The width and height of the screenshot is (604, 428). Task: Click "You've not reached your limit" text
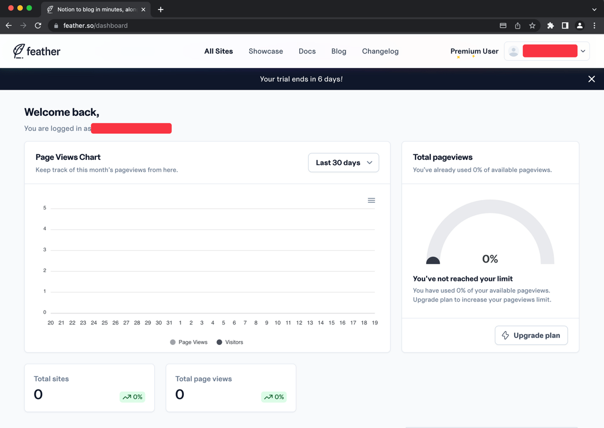point(462,279)
